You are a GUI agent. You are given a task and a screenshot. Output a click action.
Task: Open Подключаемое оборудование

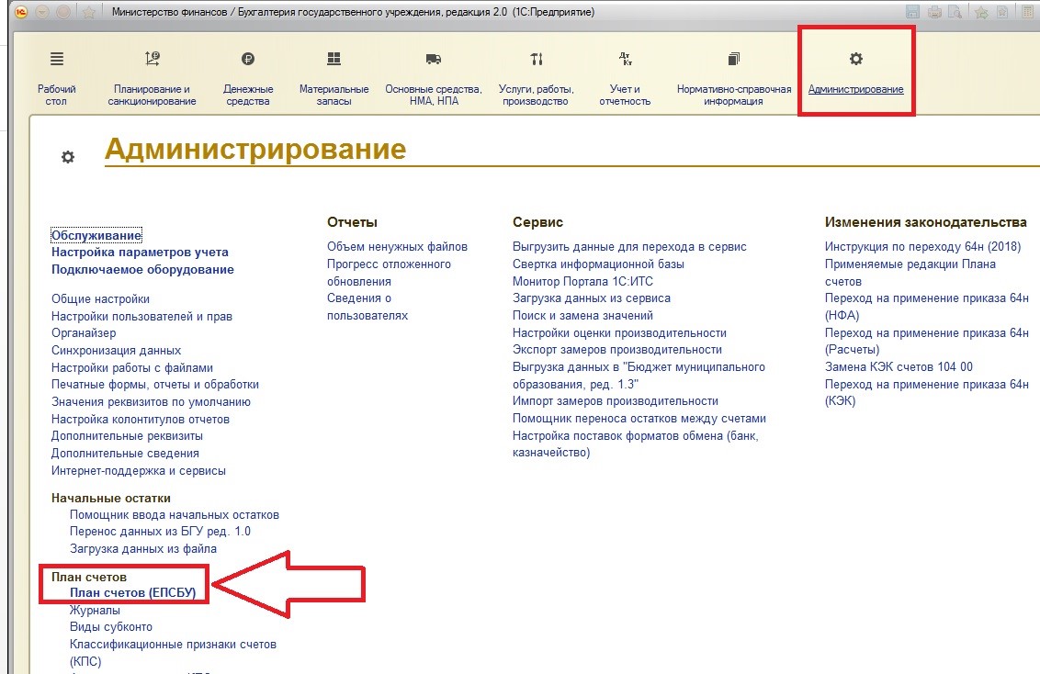(x=142, y=270)
